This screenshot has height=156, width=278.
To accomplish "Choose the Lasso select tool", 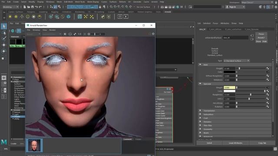I will click(x=4, y=33).
